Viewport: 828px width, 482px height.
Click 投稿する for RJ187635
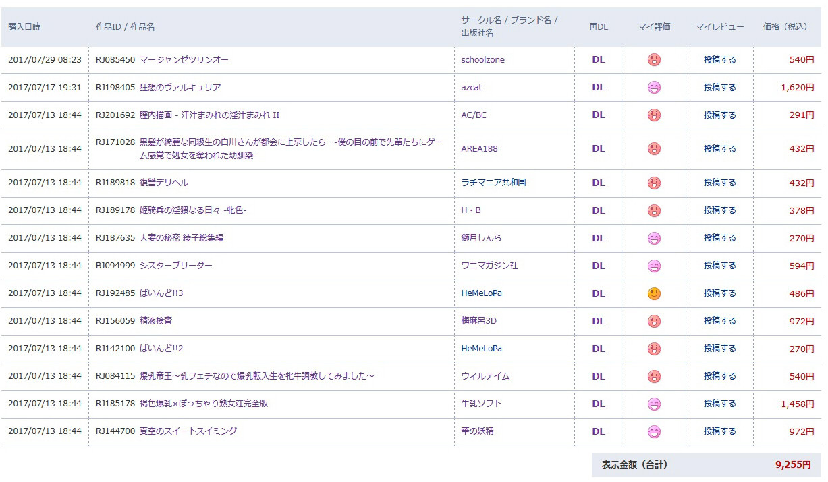click(720, 237)
